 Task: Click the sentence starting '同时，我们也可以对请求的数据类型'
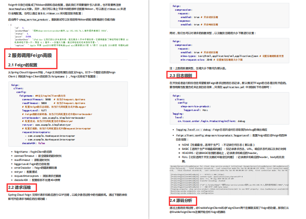[212, 33]
